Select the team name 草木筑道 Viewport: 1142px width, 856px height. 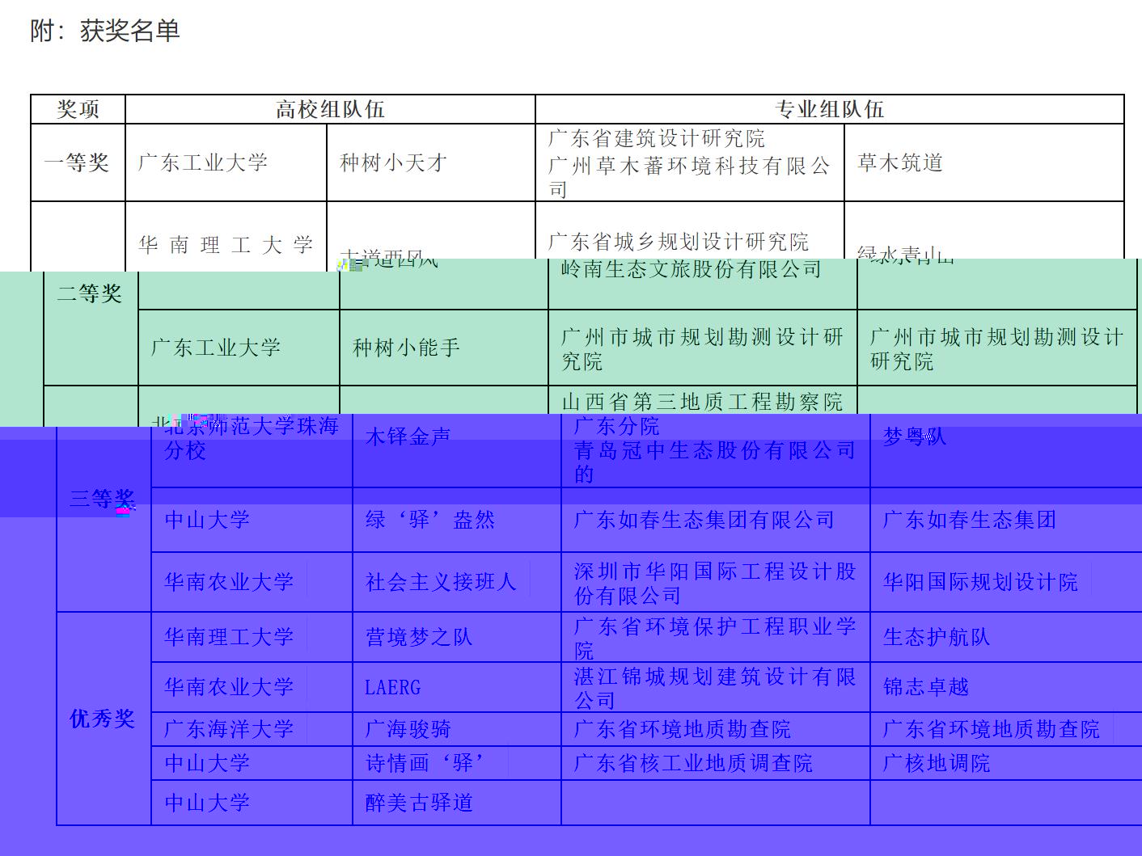pos(900,162)
